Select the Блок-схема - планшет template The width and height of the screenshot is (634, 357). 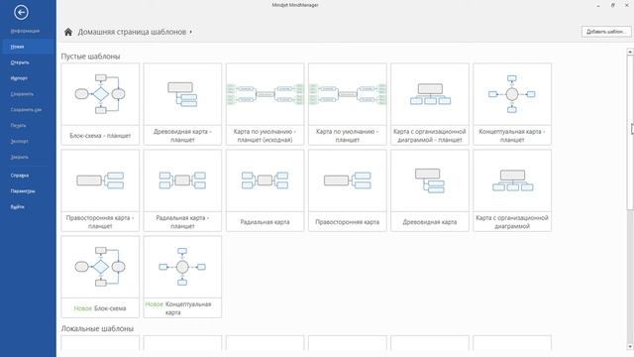click(x=100, y=104)
